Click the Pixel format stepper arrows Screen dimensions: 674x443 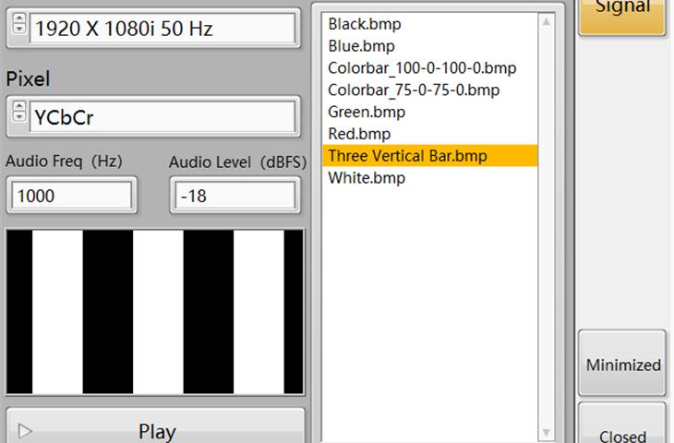pos(18,115)
